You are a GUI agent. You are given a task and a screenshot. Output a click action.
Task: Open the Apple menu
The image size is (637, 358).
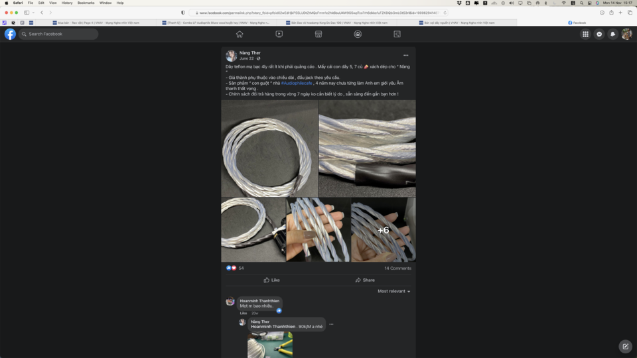click(x=6, y=3)
